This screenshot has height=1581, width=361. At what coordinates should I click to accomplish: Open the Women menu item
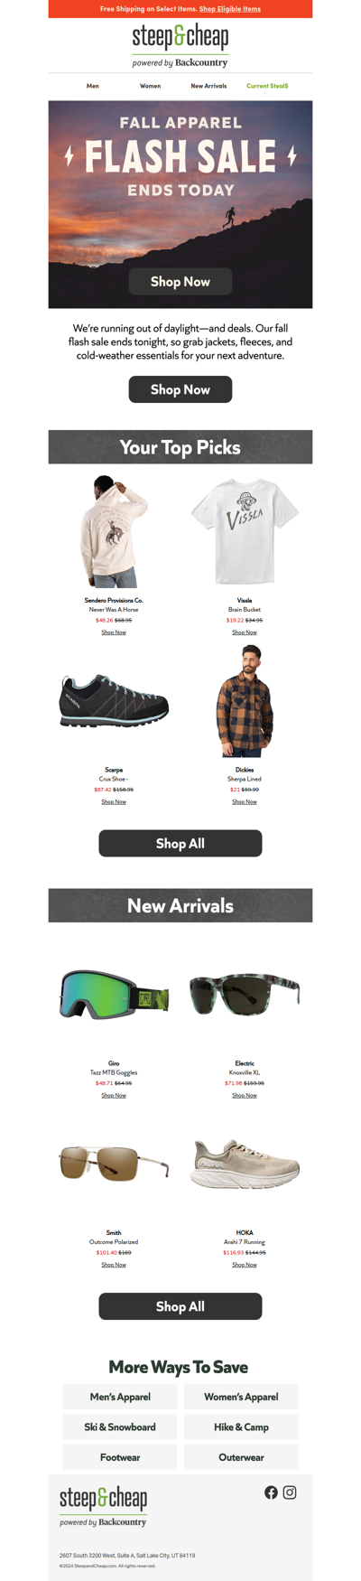(x=151, y=86)
